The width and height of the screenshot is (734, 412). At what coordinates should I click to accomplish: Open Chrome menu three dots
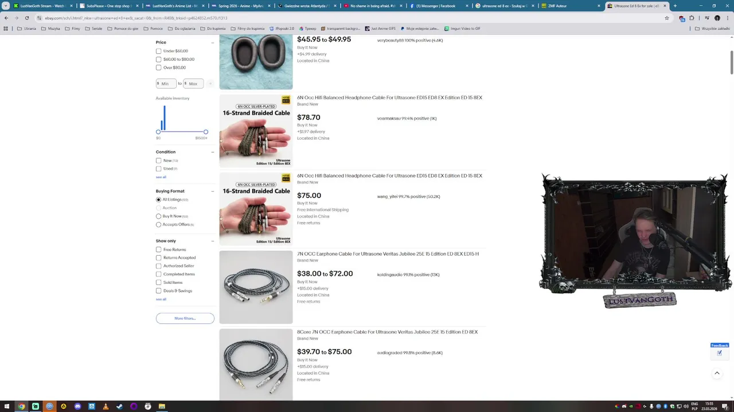click(x=728, y=18)
